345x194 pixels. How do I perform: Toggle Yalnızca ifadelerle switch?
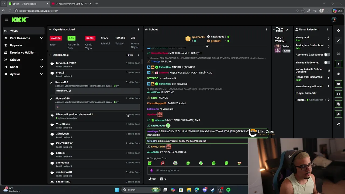pos(327,63)
